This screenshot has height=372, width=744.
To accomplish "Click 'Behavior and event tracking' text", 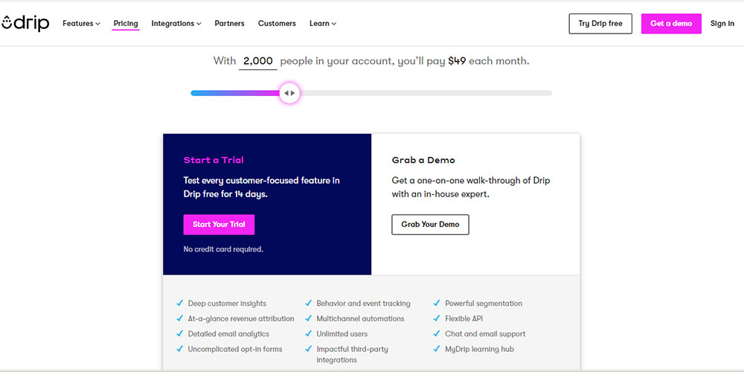I will 364,304.
